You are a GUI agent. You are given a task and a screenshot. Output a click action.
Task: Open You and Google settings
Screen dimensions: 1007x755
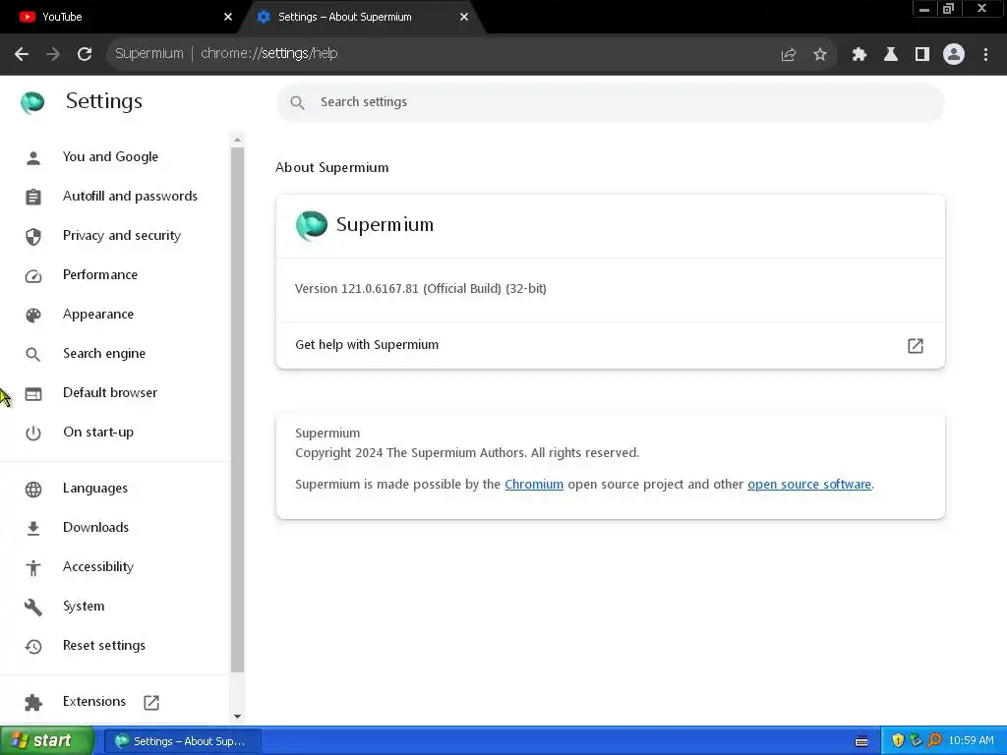point(110,156)
